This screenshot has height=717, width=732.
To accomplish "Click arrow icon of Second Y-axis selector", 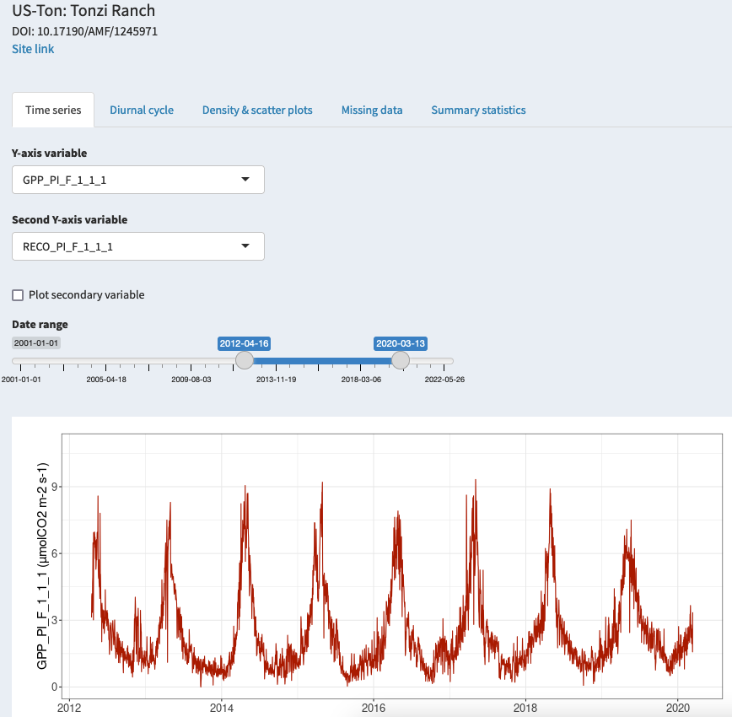I will point(245,246).
